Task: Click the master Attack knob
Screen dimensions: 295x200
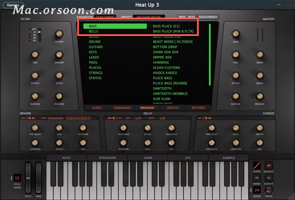Action: click(235, 75)
